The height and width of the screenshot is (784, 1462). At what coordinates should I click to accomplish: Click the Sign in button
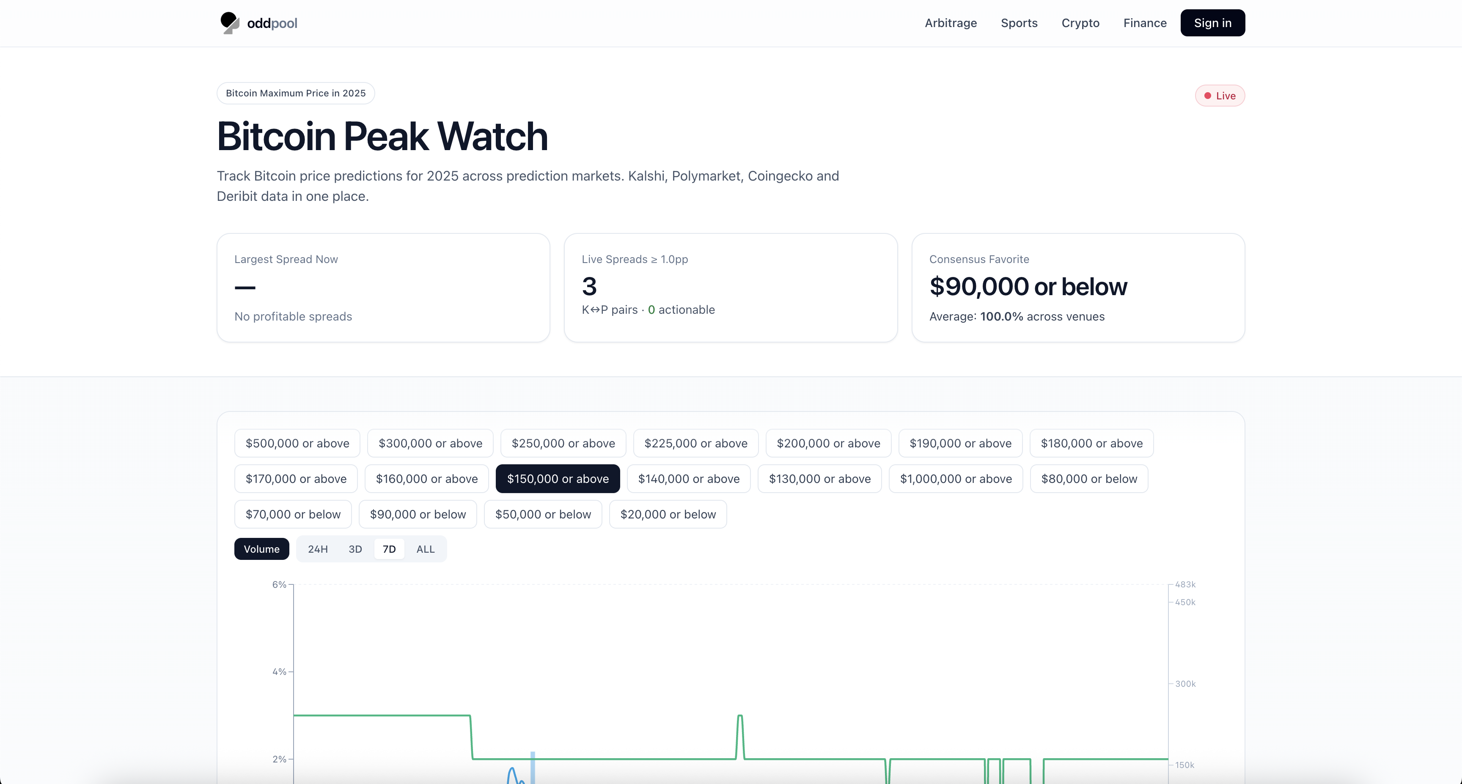pos(1212,23)
